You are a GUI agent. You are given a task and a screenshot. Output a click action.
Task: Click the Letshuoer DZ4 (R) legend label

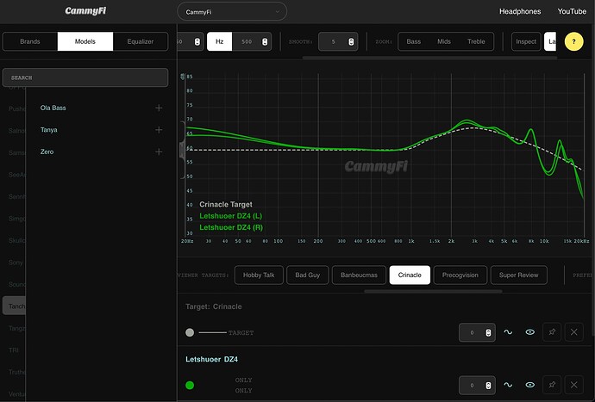[x=231, y=227]
